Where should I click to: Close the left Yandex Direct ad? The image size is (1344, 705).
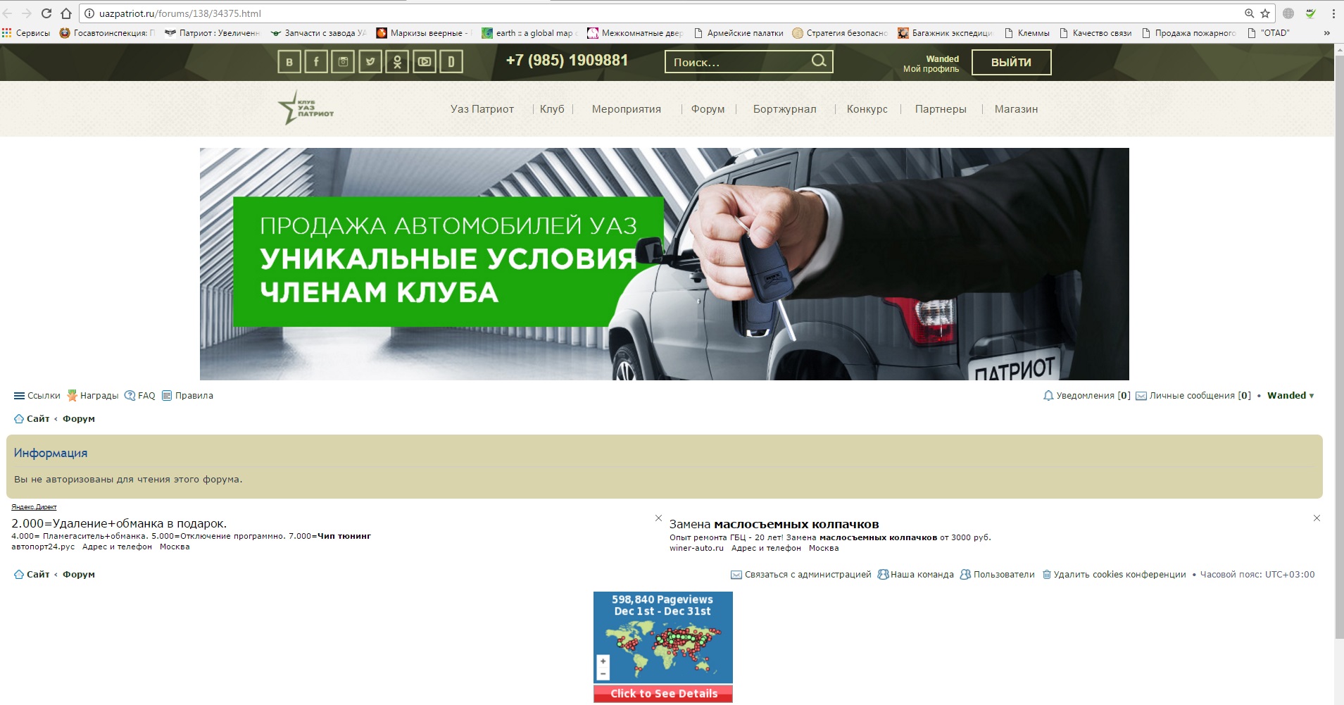(658, 518)
